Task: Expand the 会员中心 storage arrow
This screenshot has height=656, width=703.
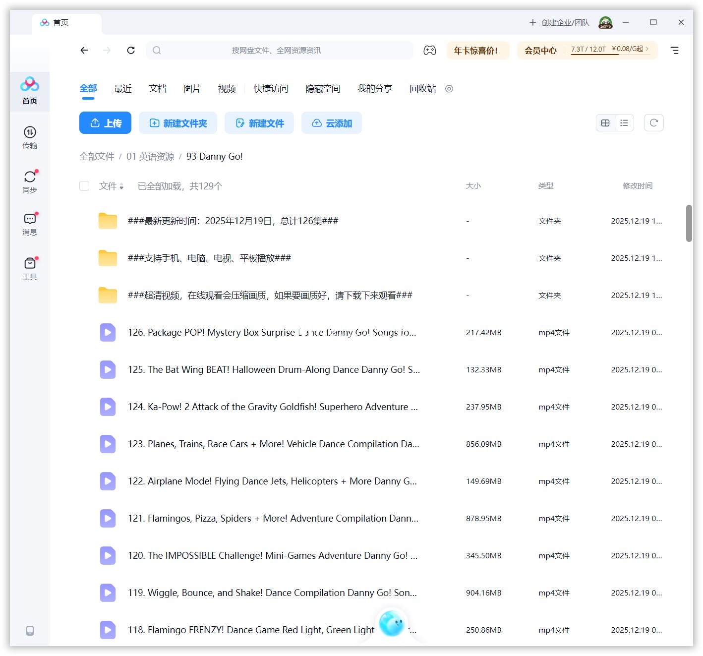Action: click(647, 49)
